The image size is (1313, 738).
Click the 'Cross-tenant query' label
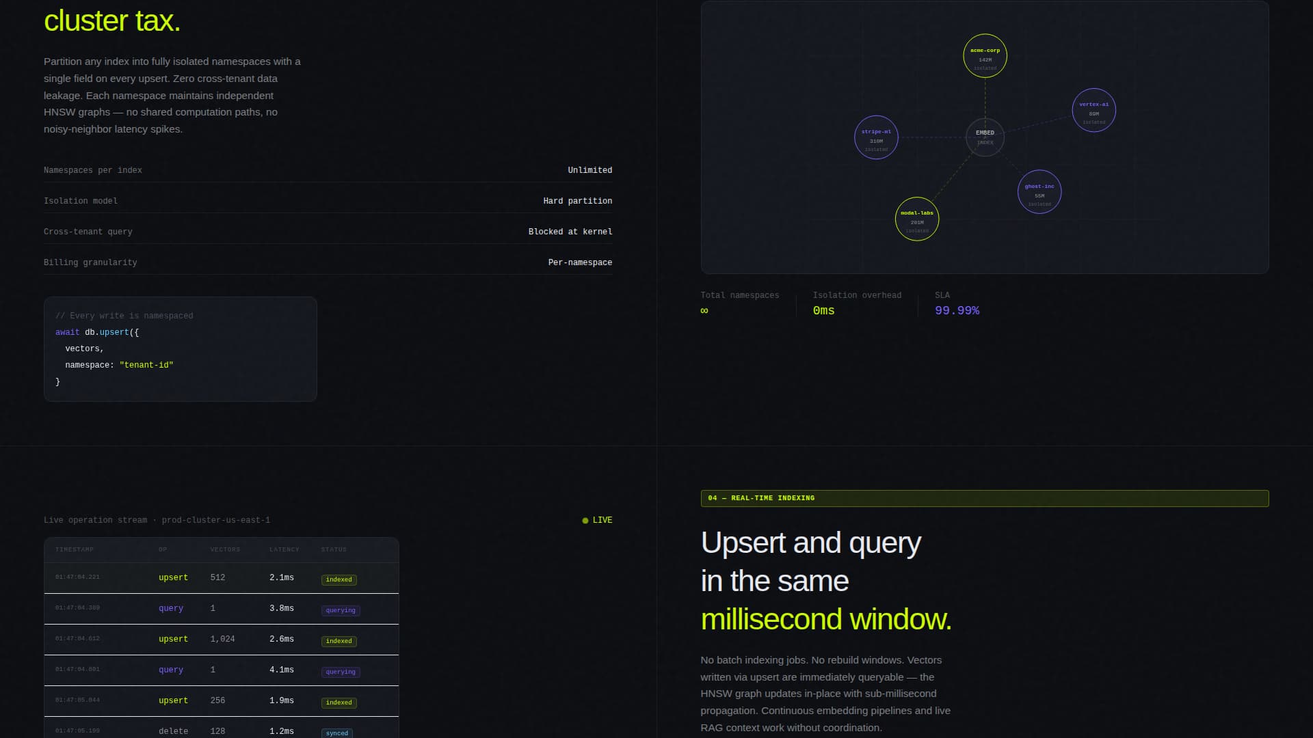click(88, 232)
